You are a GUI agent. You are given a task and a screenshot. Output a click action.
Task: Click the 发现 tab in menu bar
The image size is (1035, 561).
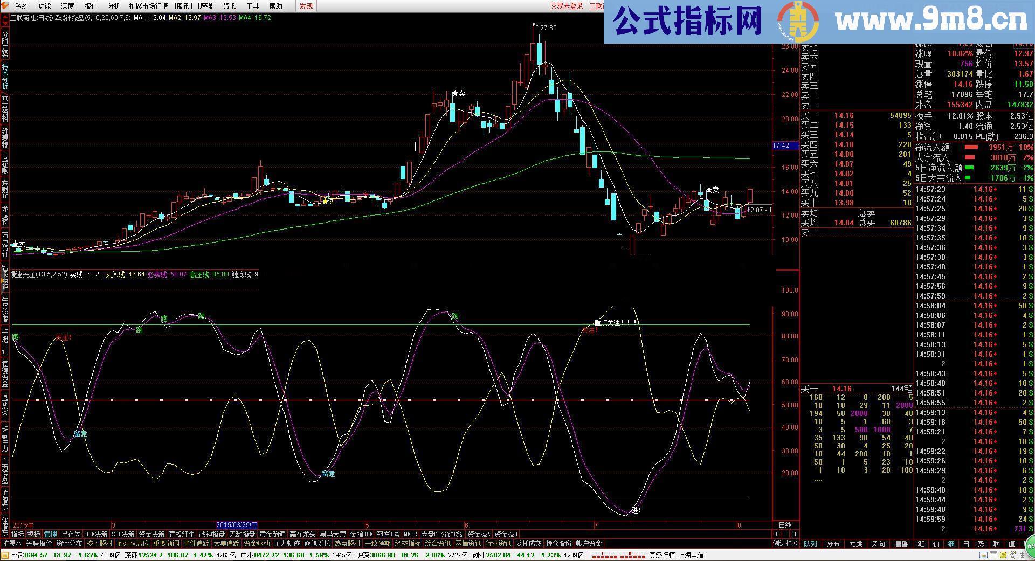[306, 6]
